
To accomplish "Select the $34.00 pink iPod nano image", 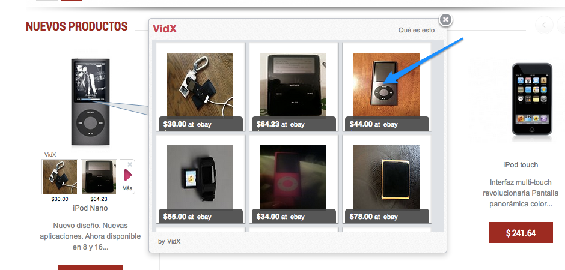I will (x=293, y=177).
